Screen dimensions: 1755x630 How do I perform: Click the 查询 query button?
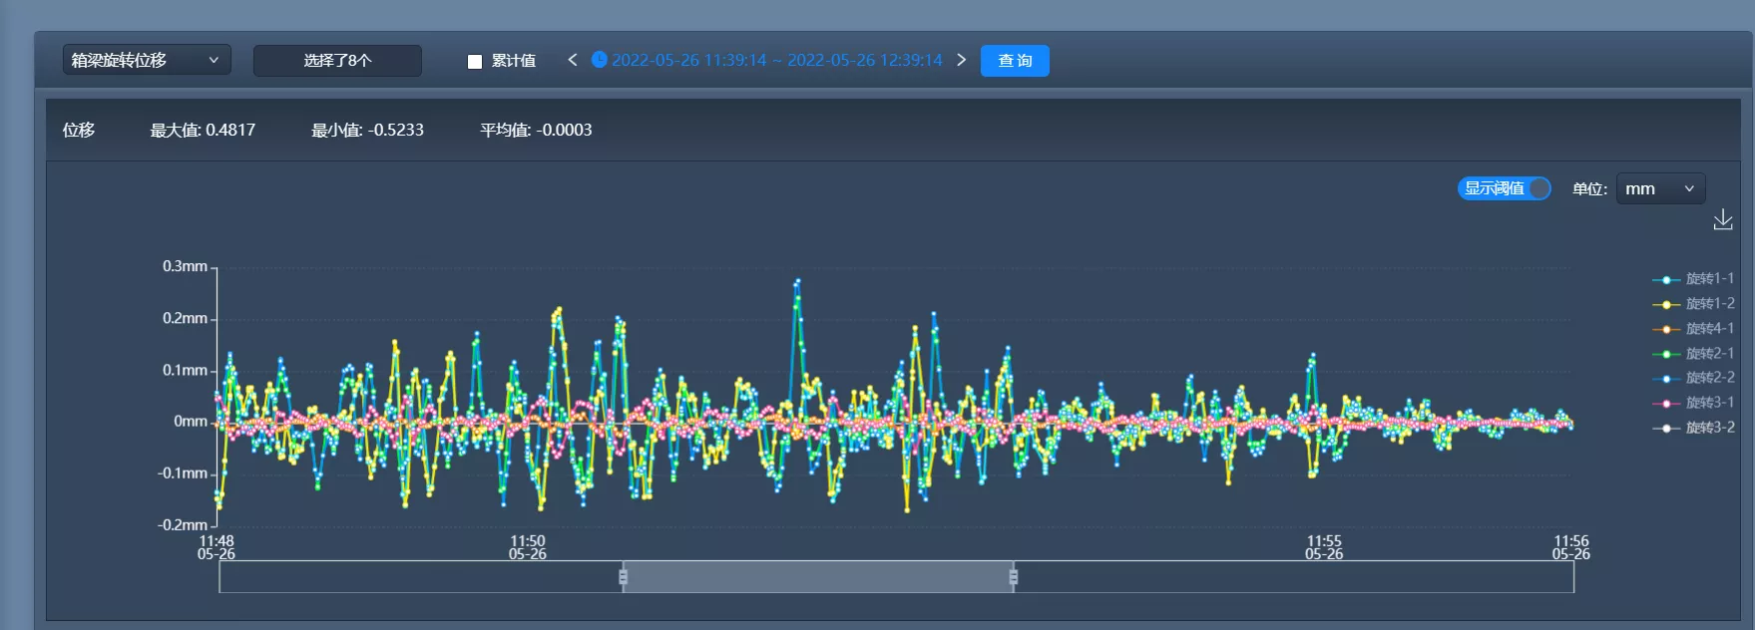(1015, 61)
